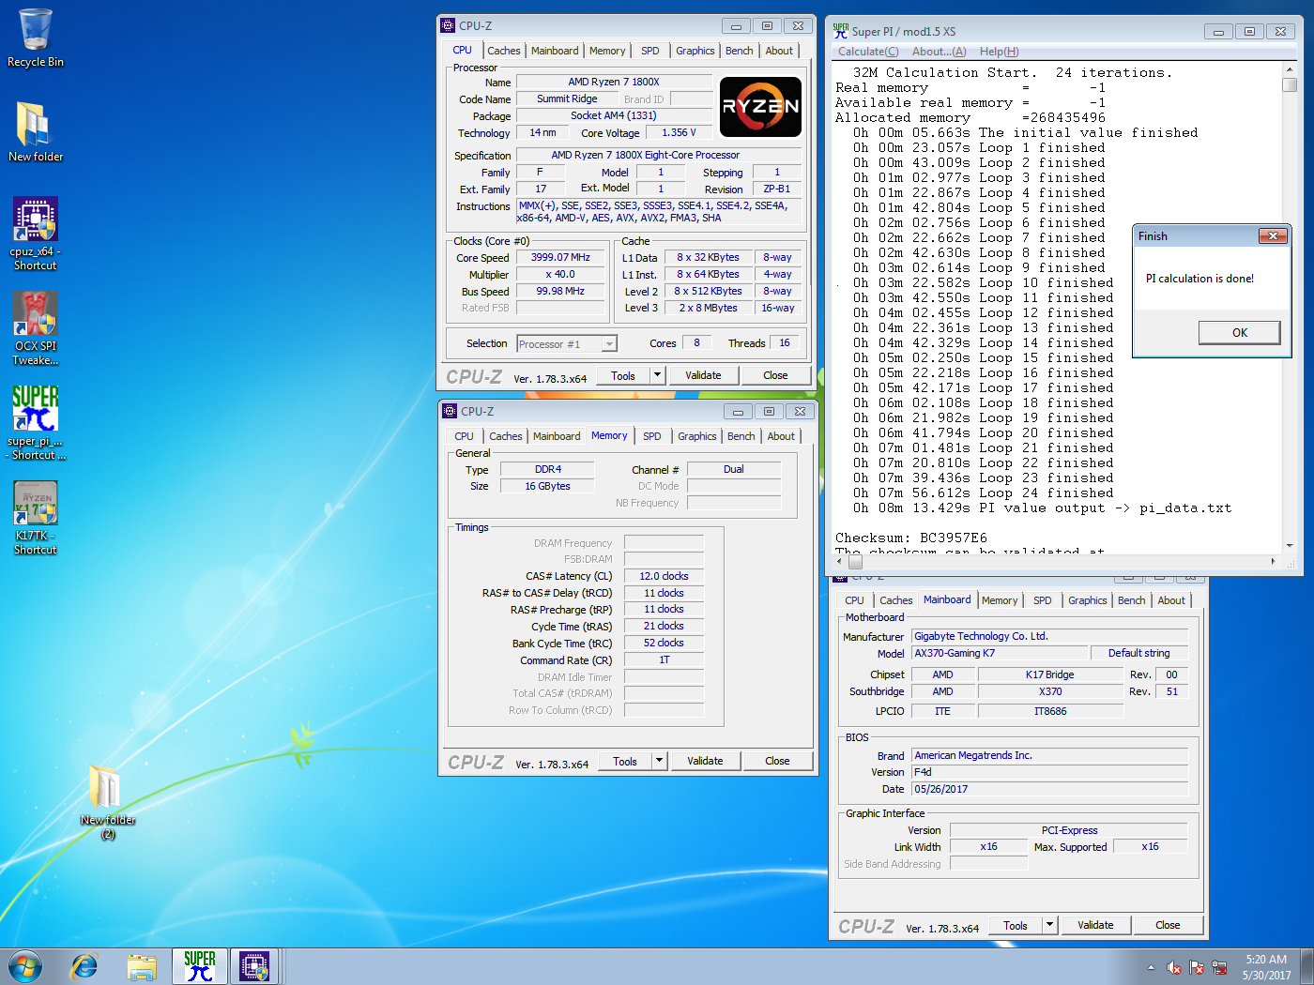Close the Finish dialog with the X
The image size is (1314, 985).
click(x=1273, y=236)
